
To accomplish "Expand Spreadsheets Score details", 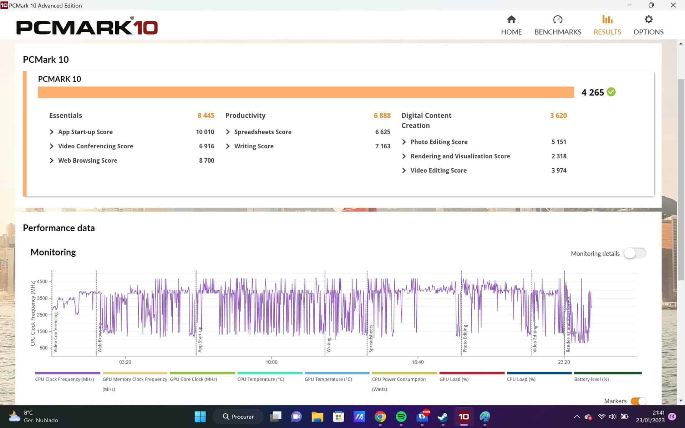I will tap(228, 132).
